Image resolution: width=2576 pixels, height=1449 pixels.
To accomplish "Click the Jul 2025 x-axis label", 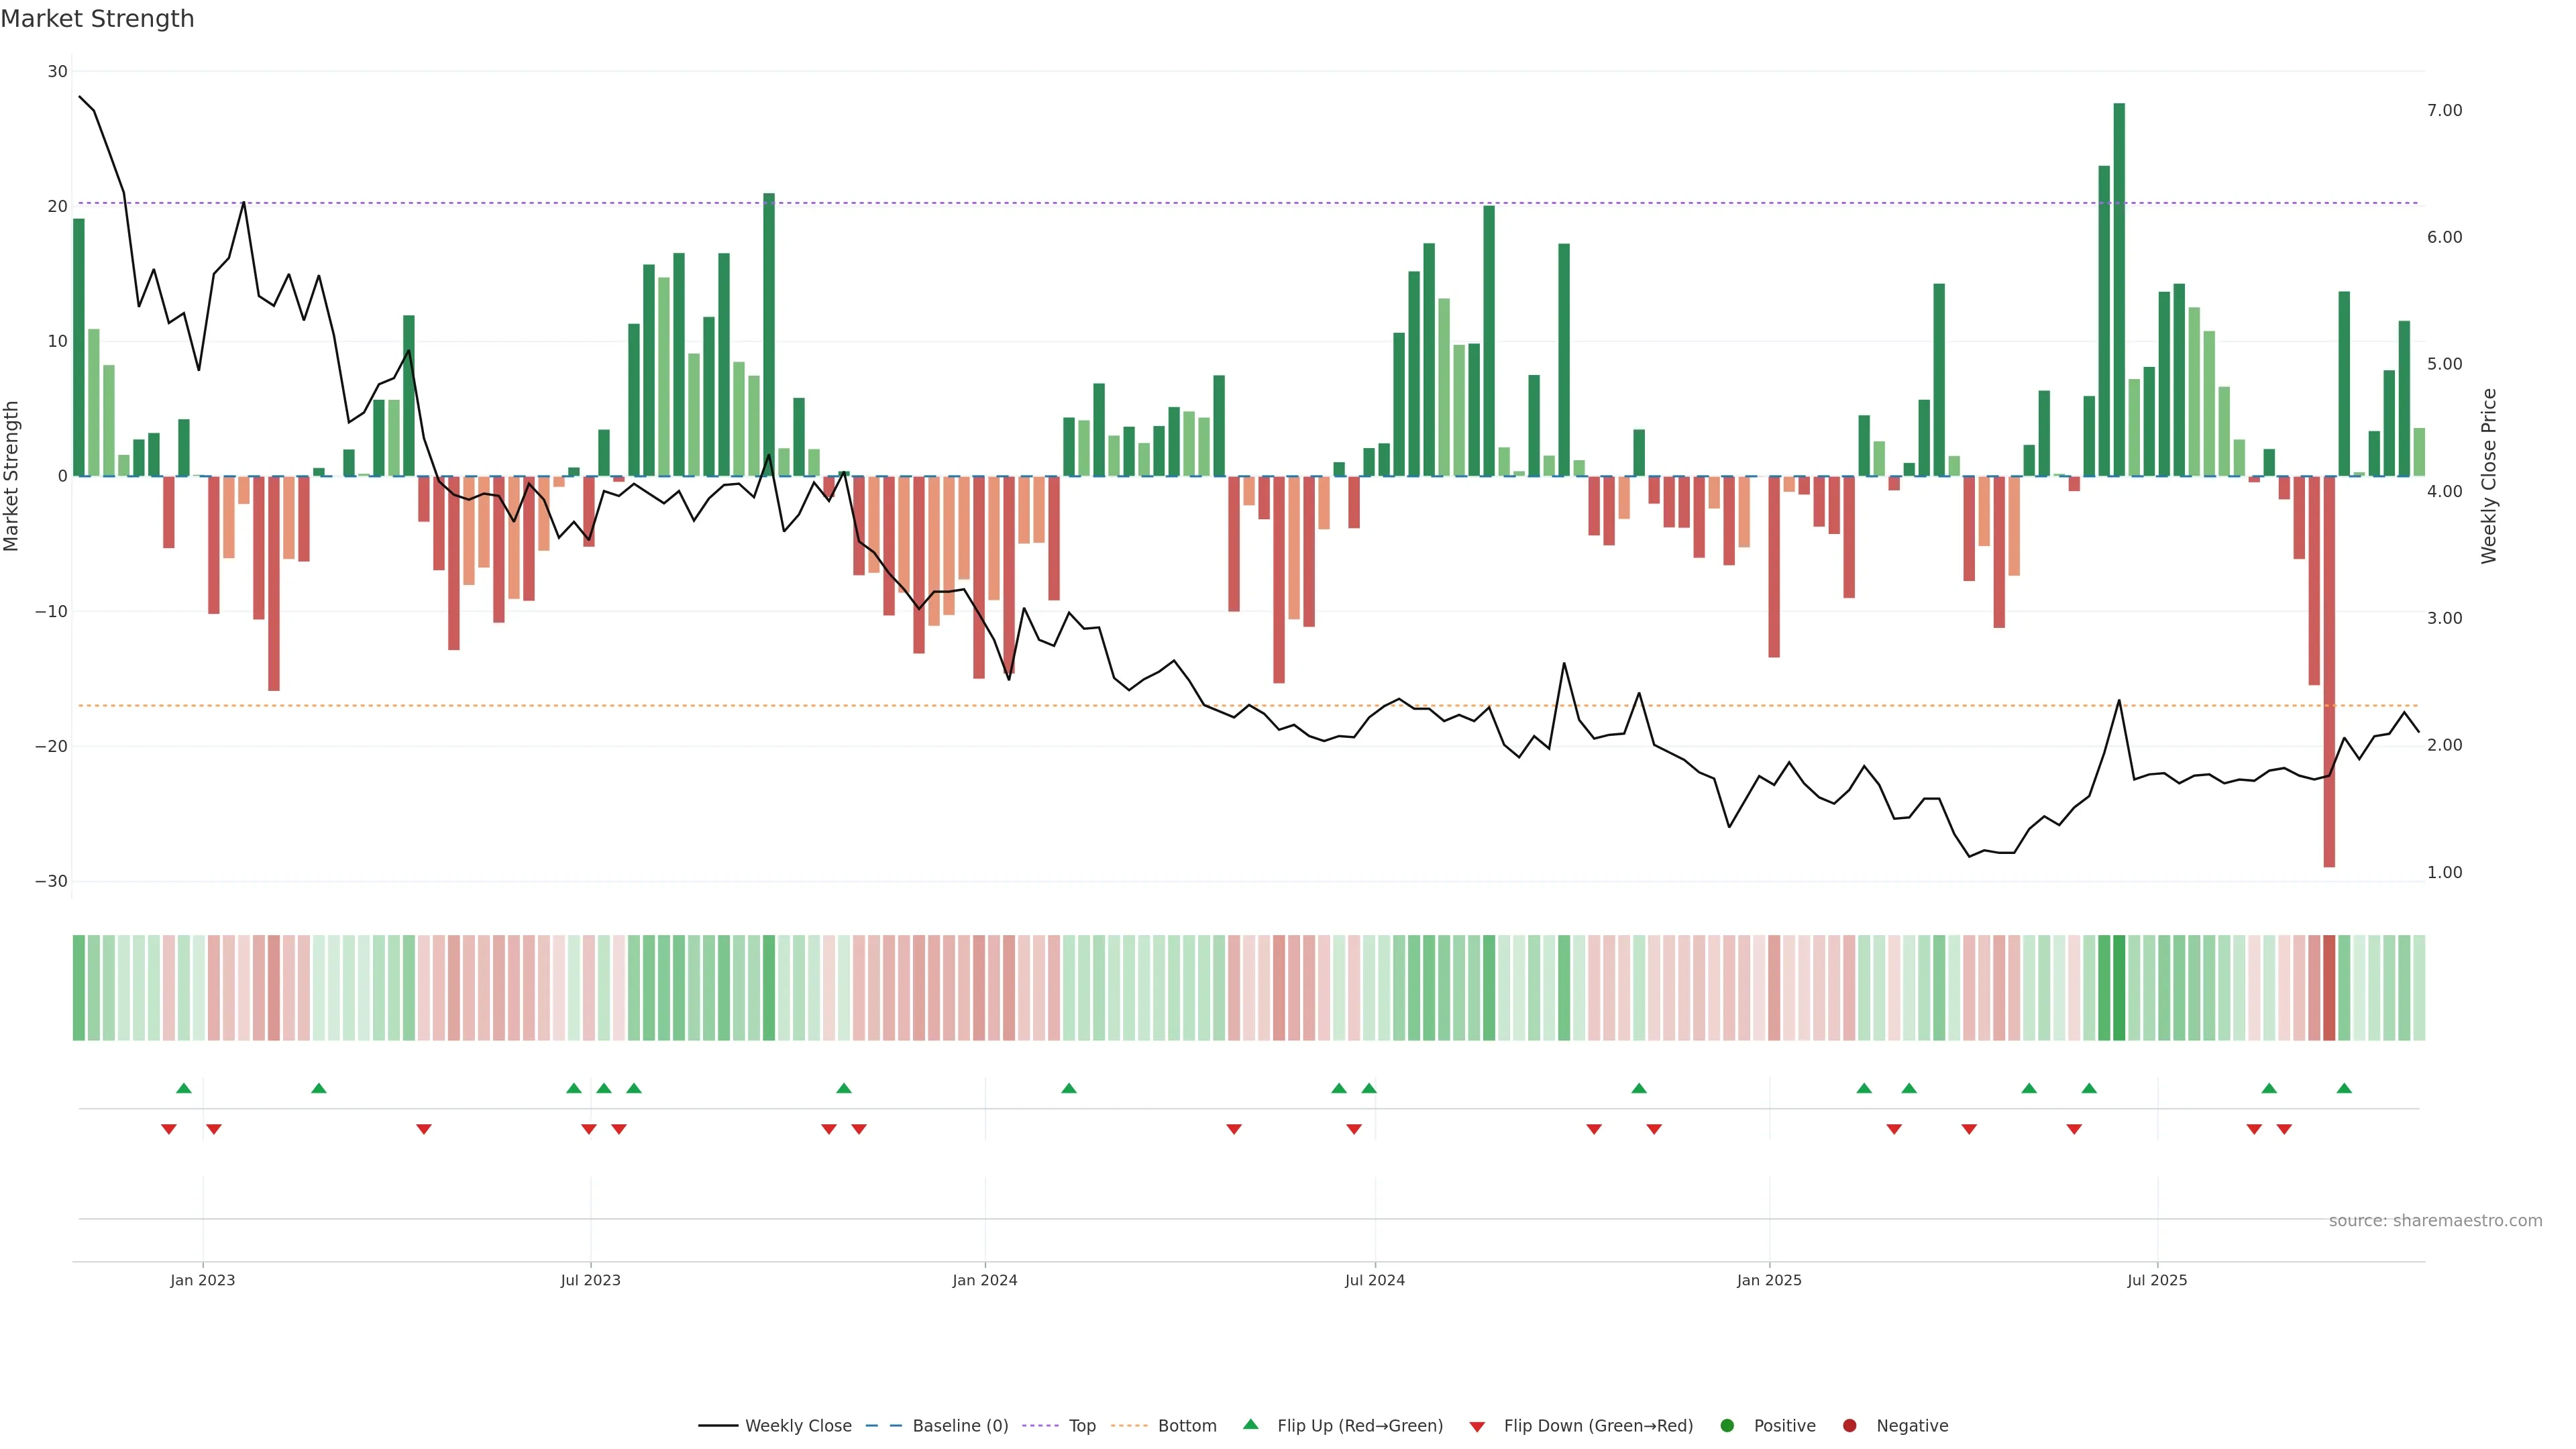I will (x=2157, y=1280).
